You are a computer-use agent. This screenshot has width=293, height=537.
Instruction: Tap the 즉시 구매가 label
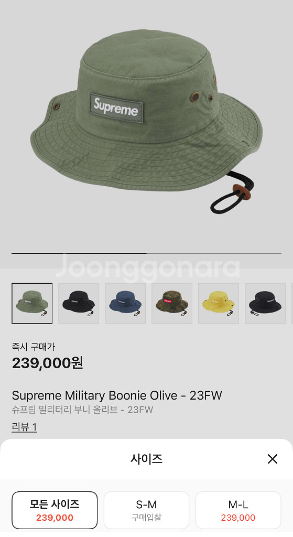tap(33, 347)
